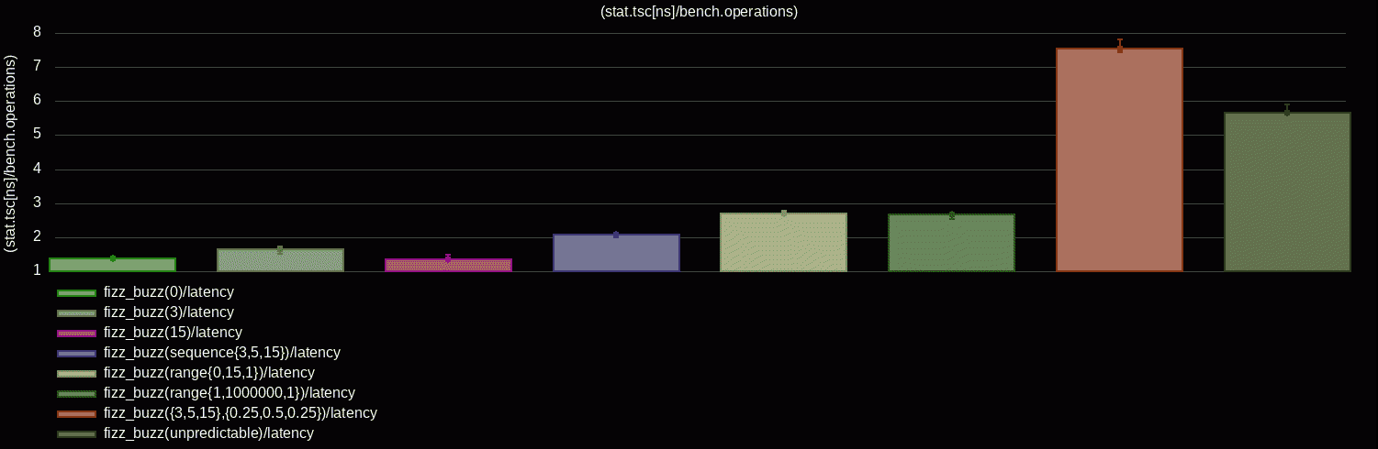This screenshot has height=449, width=1378.
Task: Click the swatch beside fizz_buzz(3)/latency
Action: [76, 313]
